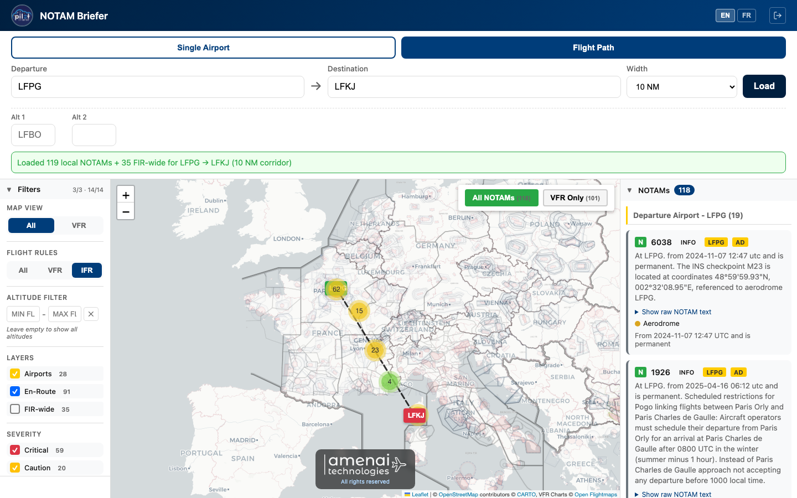Open the corridor Width dropdown

click(681, 87)
